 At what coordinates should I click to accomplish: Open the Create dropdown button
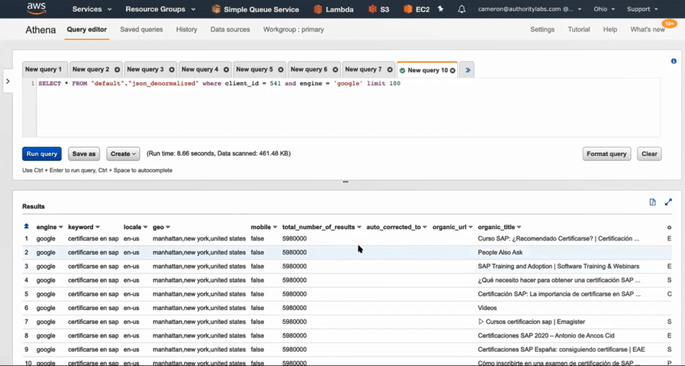(123, 154)
